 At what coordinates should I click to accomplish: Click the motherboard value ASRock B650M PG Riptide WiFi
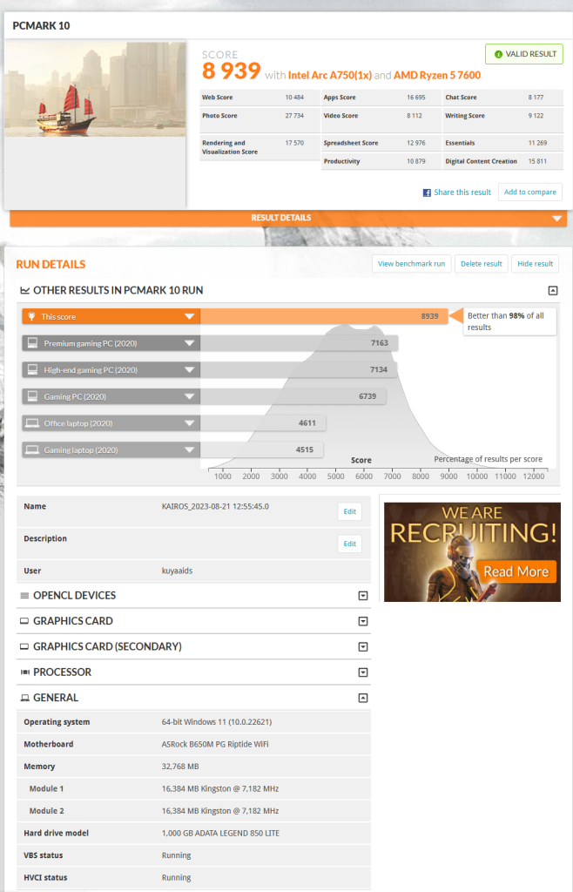[x=215, y=744]
